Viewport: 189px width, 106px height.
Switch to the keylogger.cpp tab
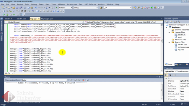pos(47,19)
